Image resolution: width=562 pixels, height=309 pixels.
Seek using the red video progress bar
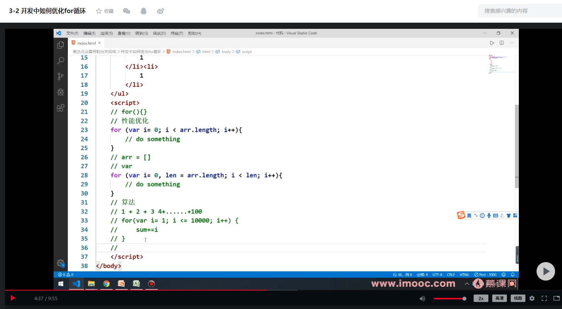pyautogui.click(x=136, y=290)
